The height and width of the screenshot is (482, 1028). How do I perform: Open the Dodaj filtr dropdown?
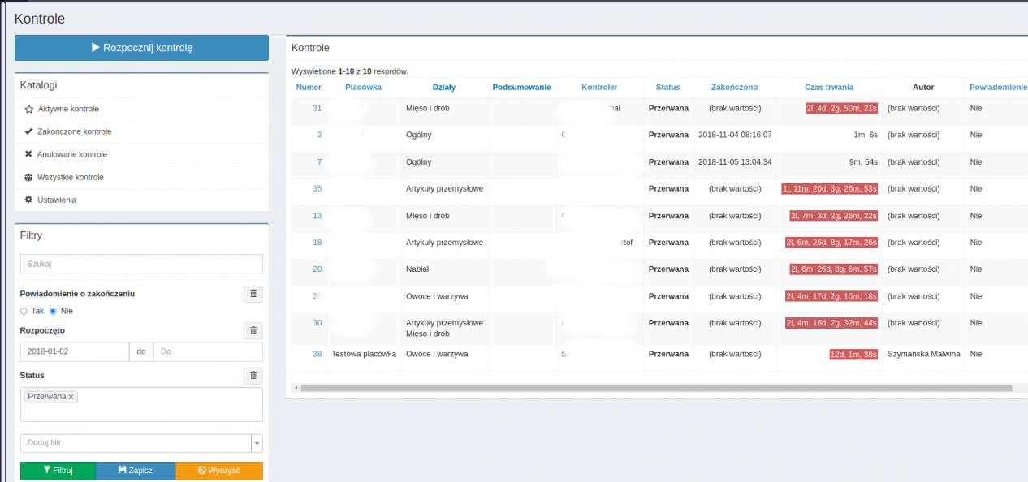pyautogui.click(x=257, y=443)
